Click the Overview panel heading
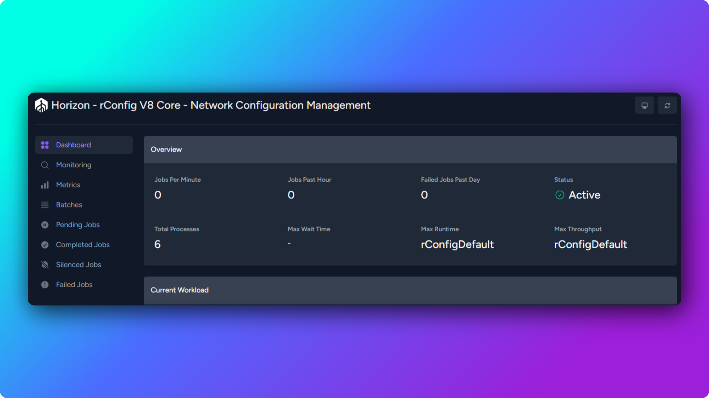 point(166,149)
